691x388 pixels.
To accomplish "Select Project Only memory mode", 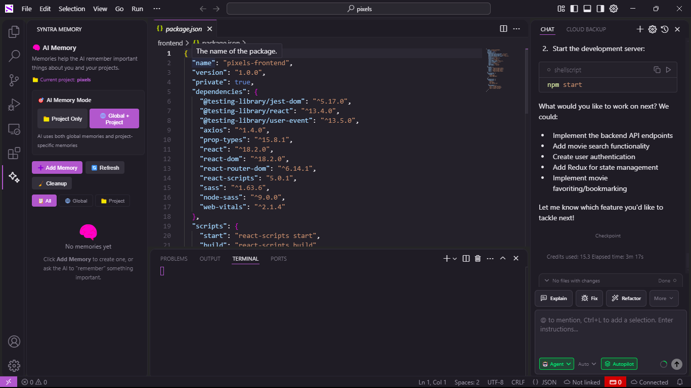I will pos(63,119).
